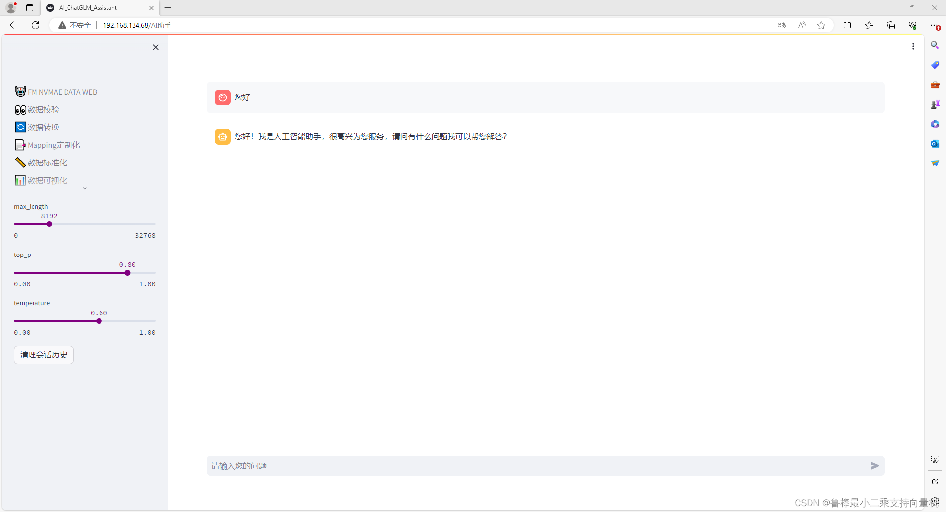Open the browser essentials heart icon
Viewport: 946px width, 512px height.
point(912,25)
